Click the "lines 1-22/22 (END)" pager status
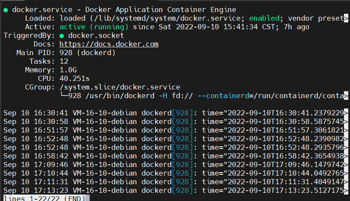Image resolution: width=350 pixels, height=201 pixels. coord(44,198)
